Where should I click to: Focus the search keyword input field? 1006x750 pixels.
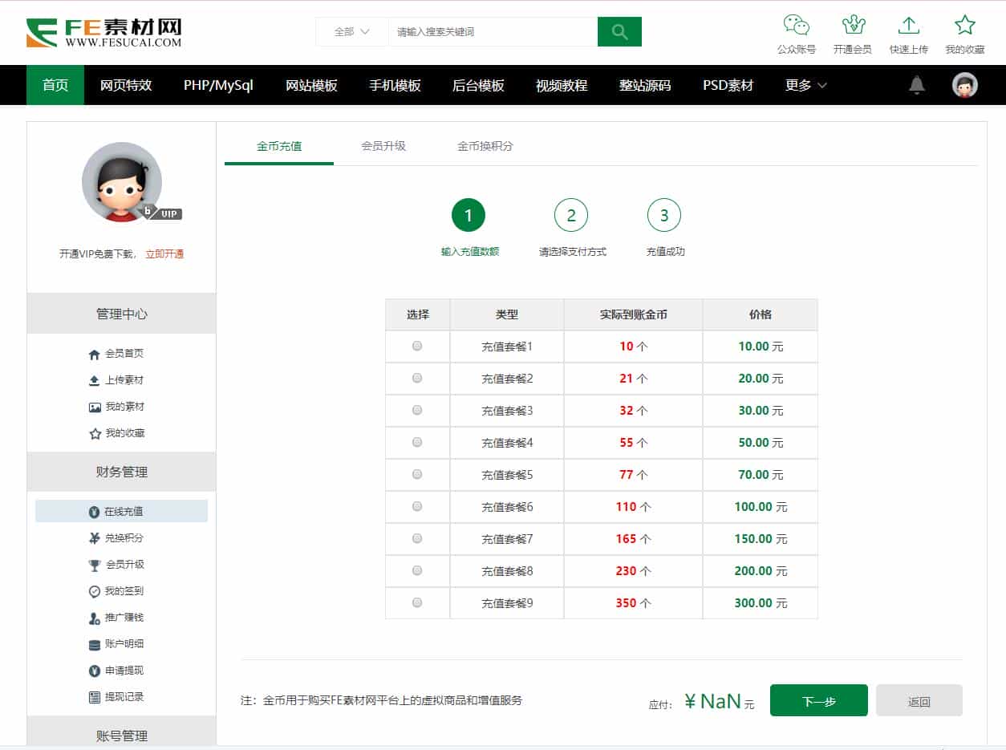(x=493, y=31)
